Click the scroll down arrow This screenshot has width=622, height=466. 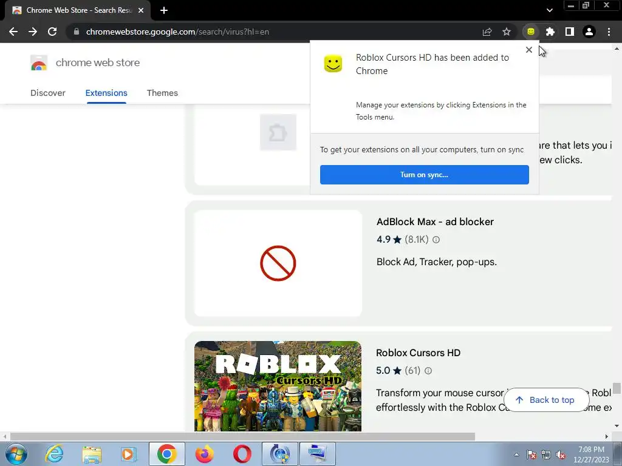(617, 426)
